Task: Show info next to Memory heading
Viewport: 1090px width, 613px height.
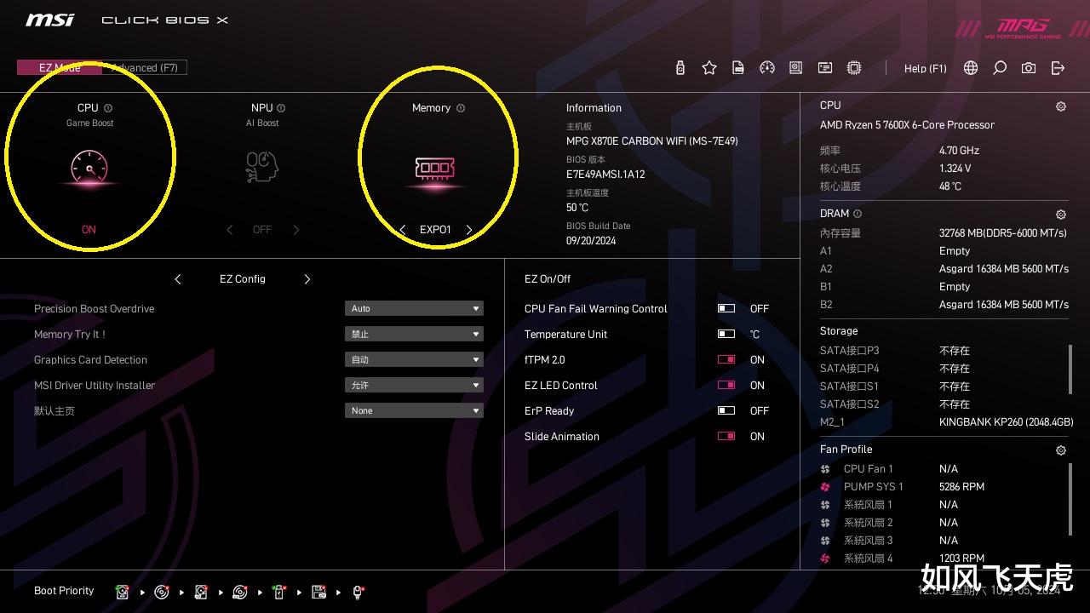Action: [x=461, y=108]
